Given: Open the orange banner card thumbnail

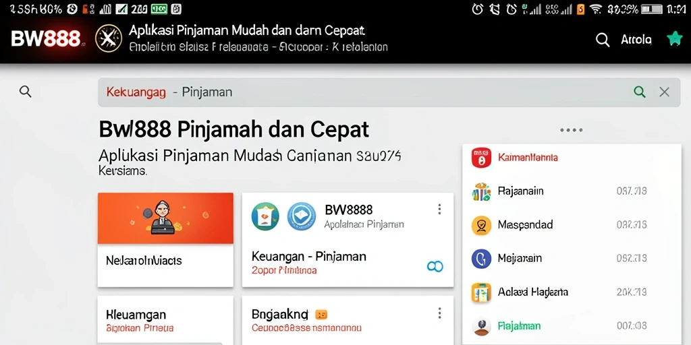Looking at the screenshot, I should [165, 218].
